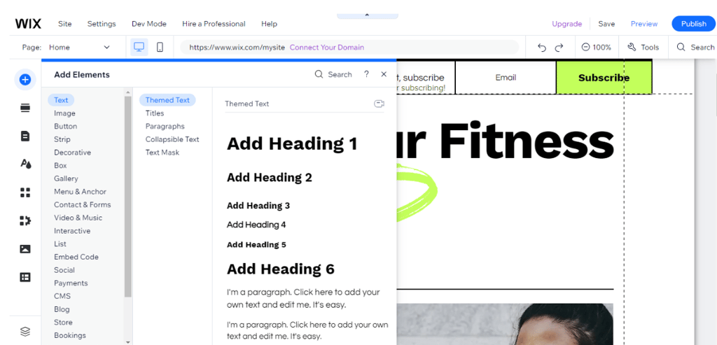Select the Titles subcategory
This screenshot has width=717, height=345.
click(x=155, y=113)
